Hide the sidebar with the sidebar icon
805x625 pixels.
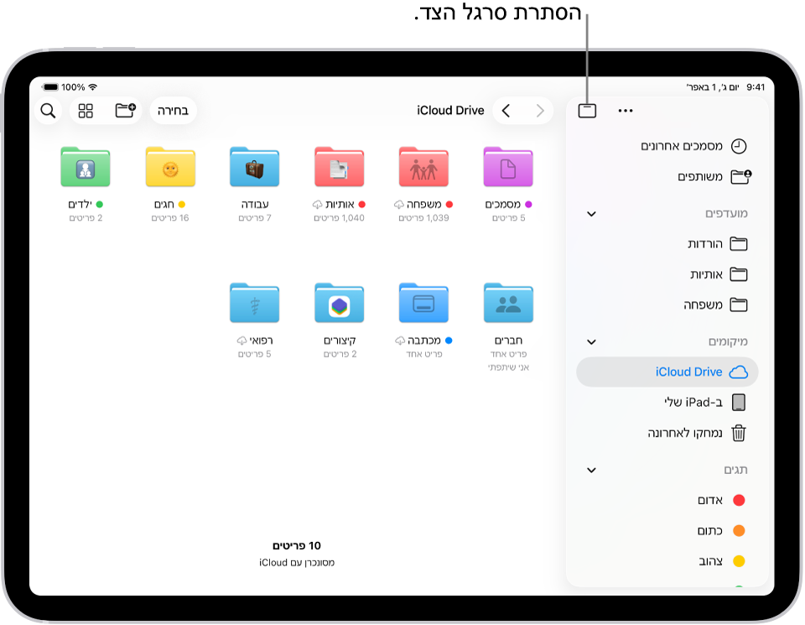pos(587,110)
